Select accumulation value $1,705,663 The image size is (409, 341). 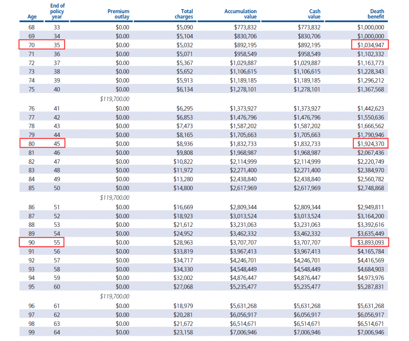point(243,135)
